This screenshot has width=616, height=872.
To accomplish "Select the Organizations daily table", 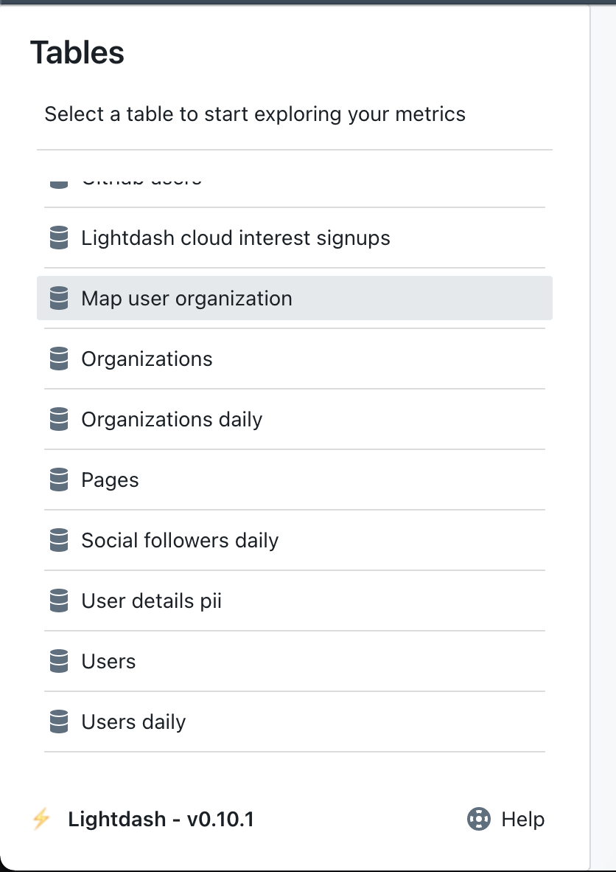I will (172, 419).
